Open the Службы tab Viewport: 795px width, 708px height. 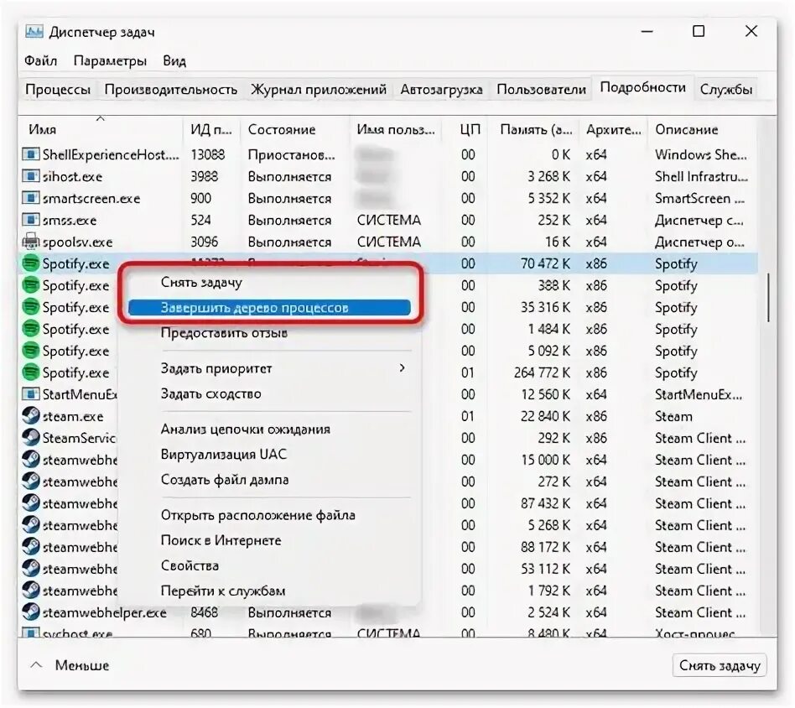click(x=726, y=89)
